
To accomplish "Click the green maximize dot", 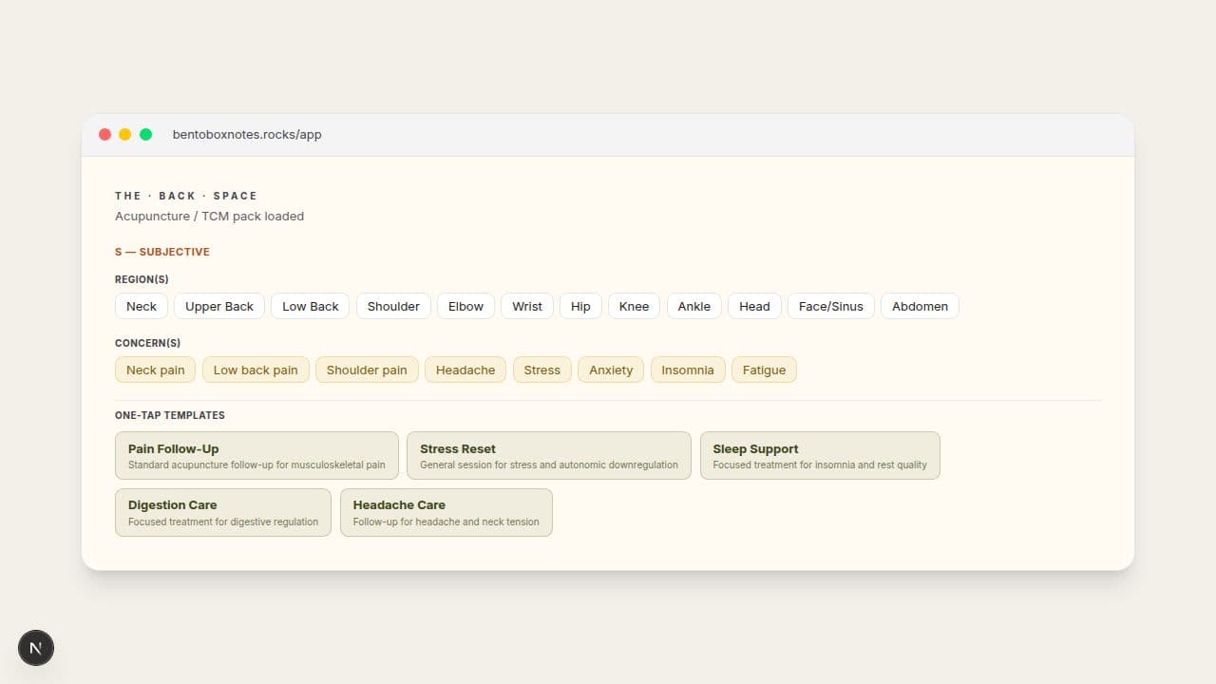I will (145, 135).
